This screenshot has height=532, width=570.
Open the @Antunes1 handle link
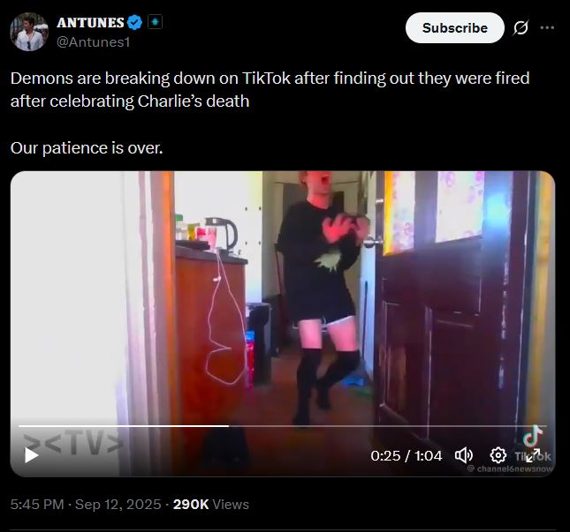coord(94,42)
